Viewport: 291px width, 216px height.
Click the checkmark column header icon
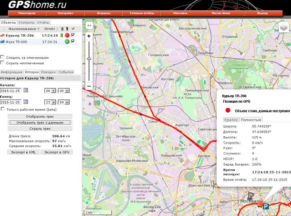tap(73, 29)
